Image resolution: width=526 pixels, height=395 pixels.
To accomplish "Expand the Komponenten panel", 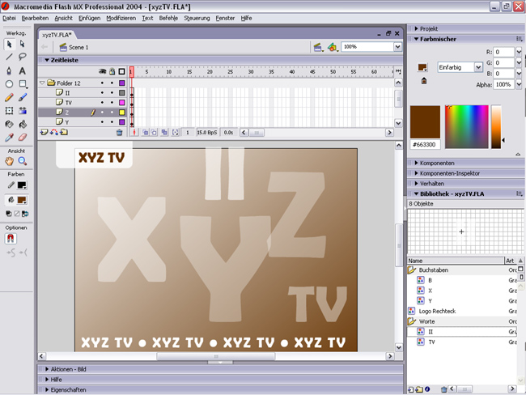I will point(443,163).
